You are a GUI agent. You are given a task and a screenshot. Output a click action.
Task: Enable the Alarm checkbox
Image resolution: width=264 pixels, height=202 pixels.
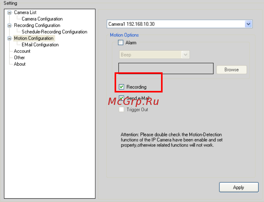coord(121,42)
